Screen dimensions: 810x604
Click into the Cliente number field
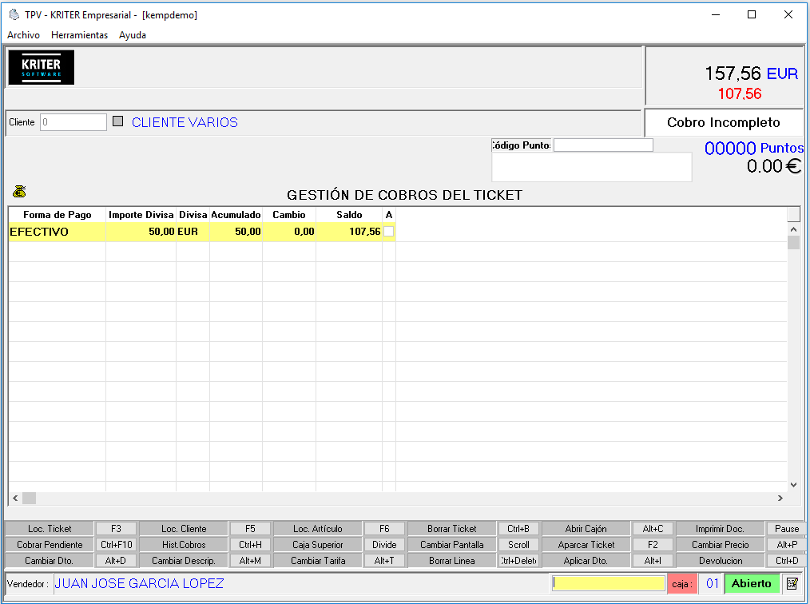pos(73,122)
